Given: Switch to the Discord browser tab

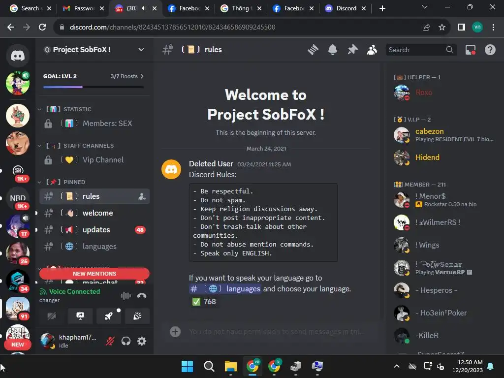Looking at the screenshot, I should [345, 8].
